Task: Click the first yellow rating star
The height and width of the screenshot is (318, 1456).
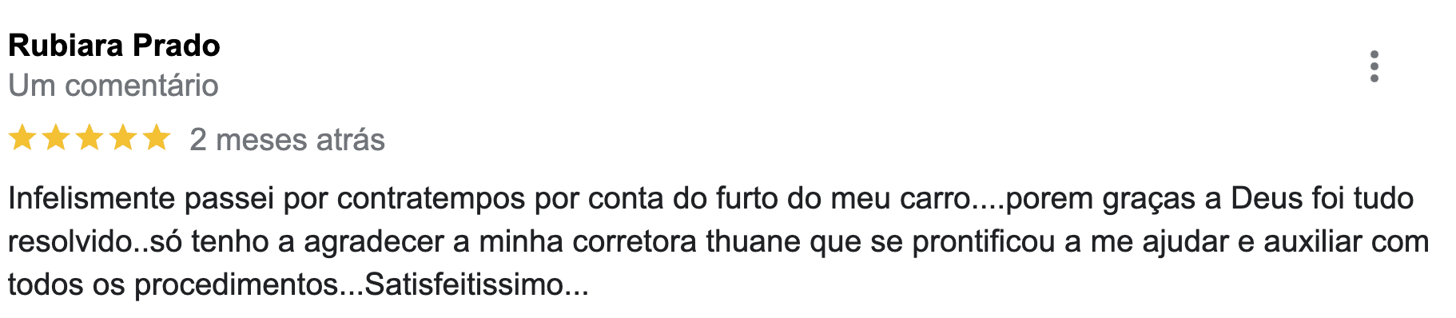Action: pyautogui.click(x=22, y=138)
